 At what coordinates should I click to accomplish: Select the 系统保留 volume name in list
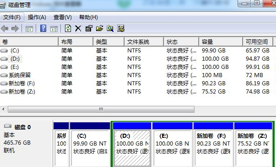tap(20, 75)
